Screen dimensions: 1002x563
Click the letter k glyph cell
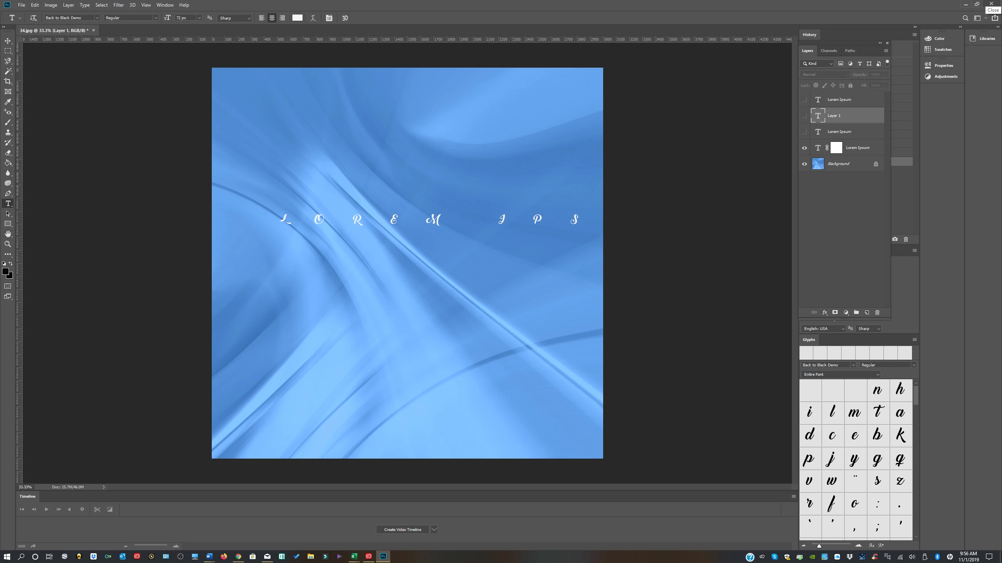[900, 435]
